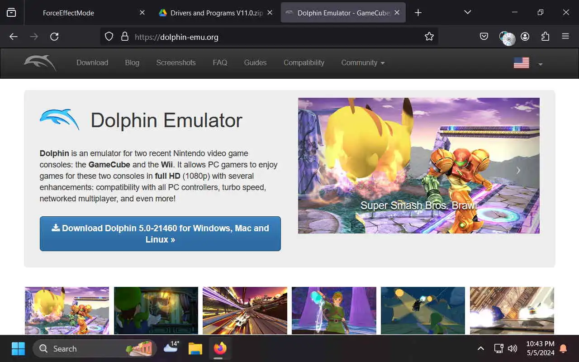Select the Dolphin Emulator tab
The height and width of the screenshot is (362, 579).
(x=343, y=13)
